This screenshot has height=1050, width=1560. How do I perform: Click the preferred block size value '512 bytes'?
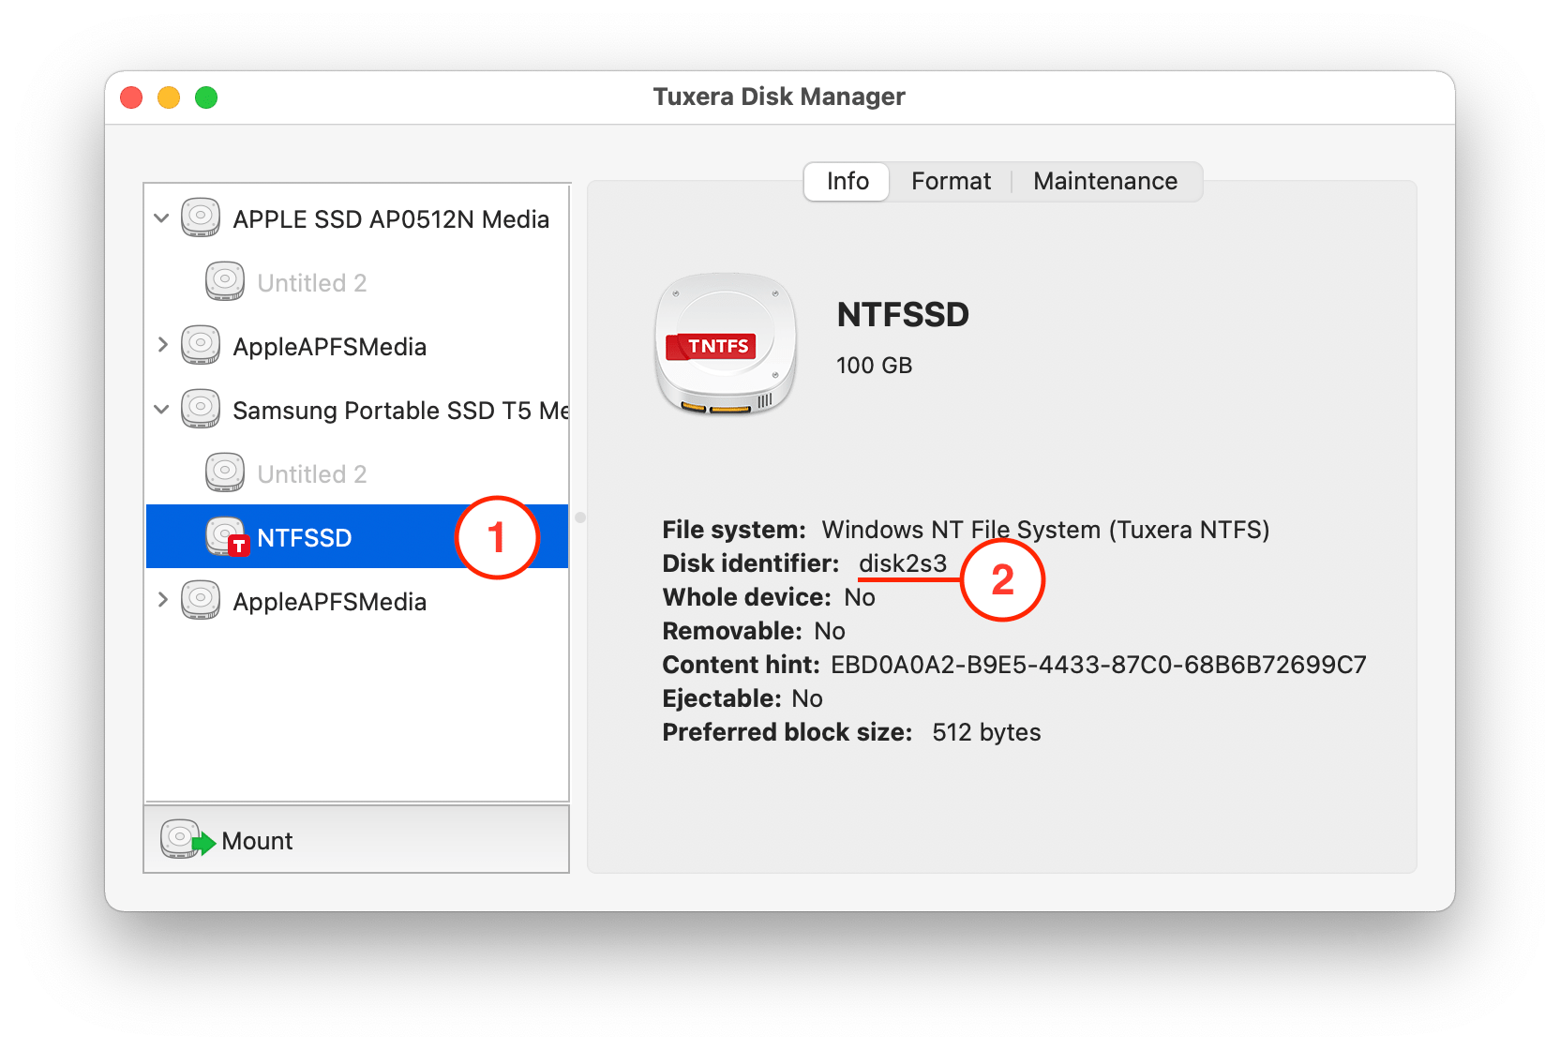click(x=986, y=732)
